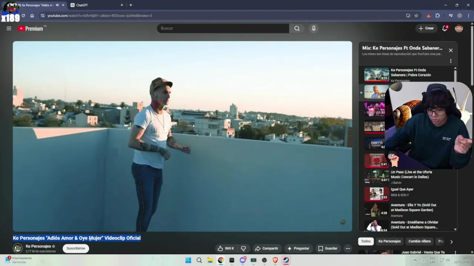Subscribe with Suscribirme button
The image size is (474, 266).
click(76, 249)
